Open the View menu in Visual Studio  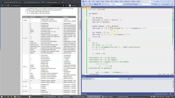pyautogui.click(x=93, y=1)
